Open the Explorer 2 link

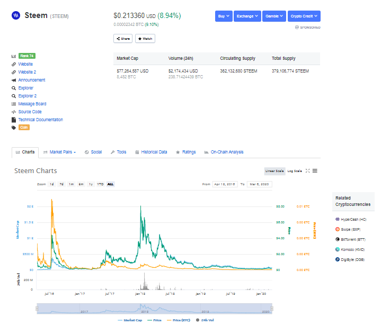[x=28, y=96]
